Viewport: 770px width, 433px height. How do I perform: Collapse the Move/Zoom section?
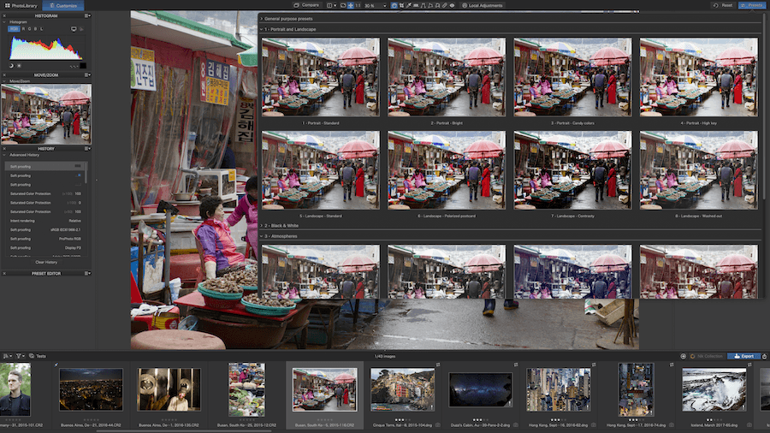pyautogui.click(x=4, y=81)
